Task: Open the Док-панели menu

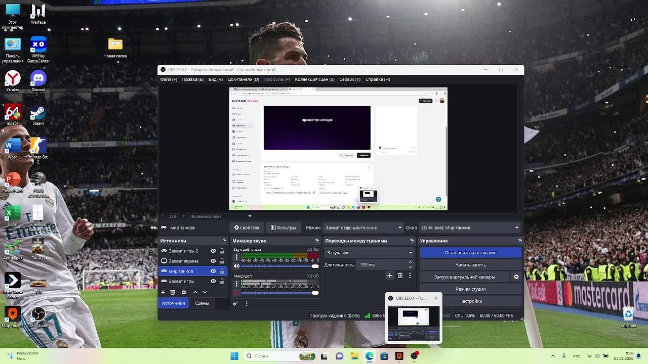Action: [243, 79]
